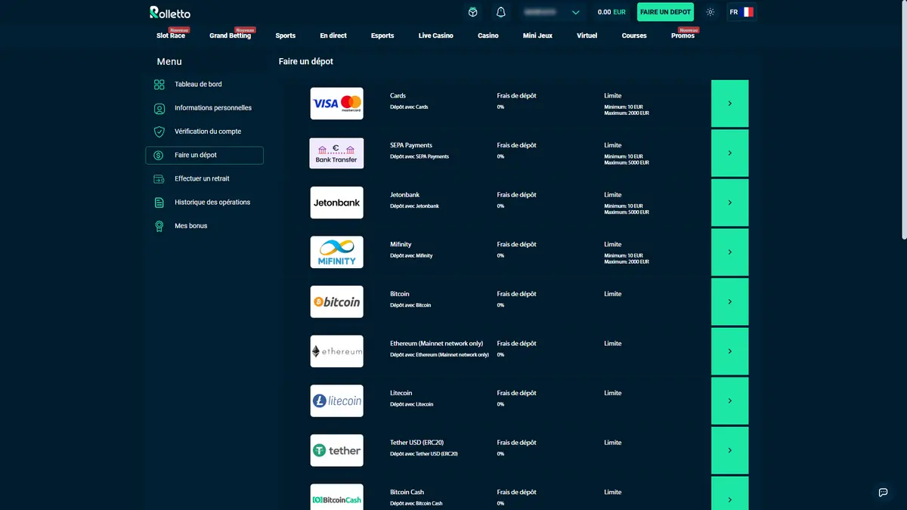Click the Litecoin title text
Image resolution: width=907 pixels, height=510 pixels.
(401, 393)
